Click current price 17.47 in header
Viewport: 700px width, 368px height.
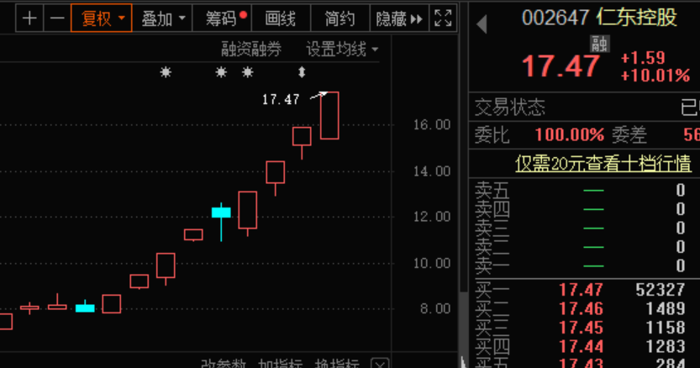point(561,66)
